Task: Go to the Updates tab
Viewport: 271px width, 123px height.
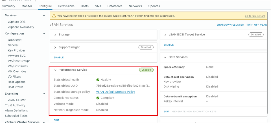Action: coord(154,6)
